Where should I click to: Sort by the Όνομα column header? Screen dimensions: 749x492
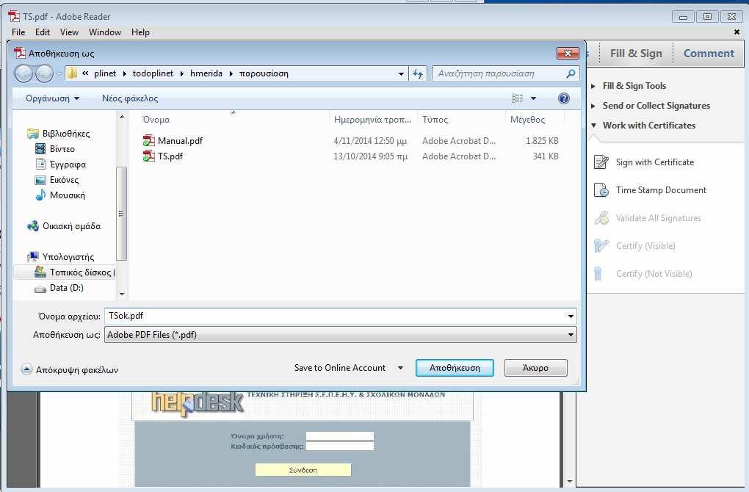tap(156, 120)
